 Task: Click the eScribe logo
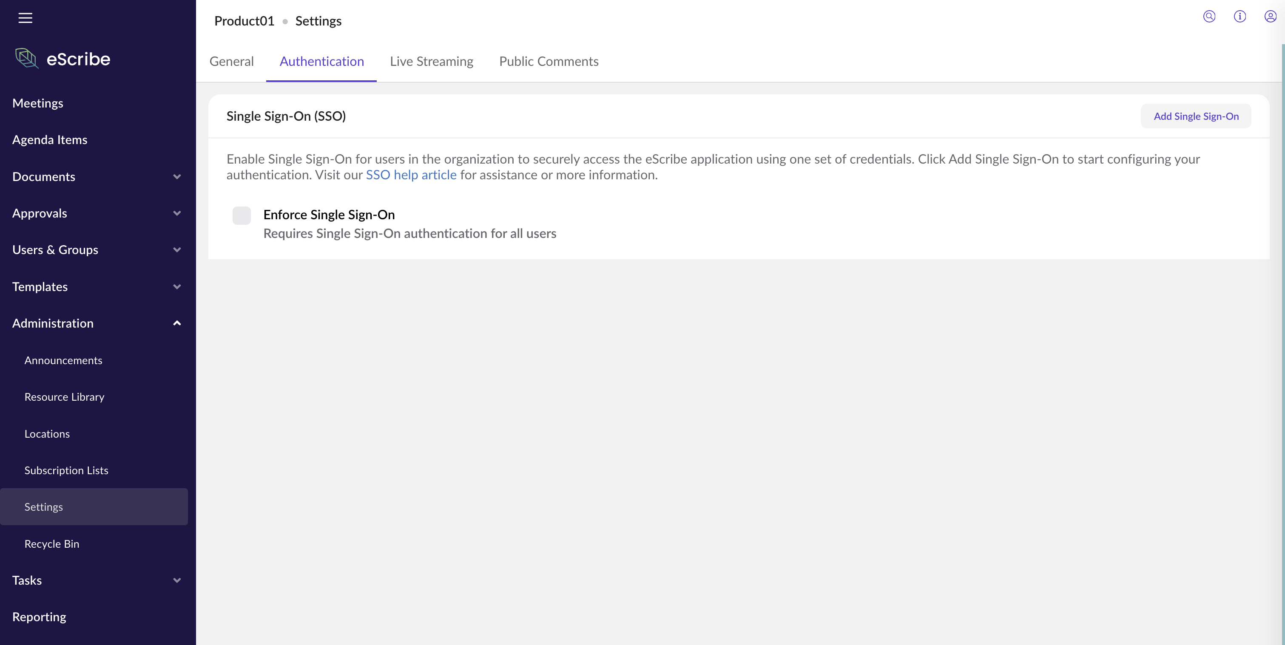[x=62, y=58]
